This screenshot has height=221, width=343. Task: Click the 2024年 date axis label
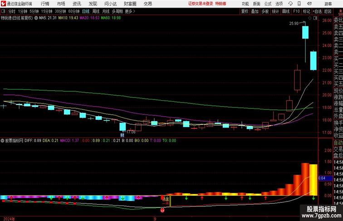9,219
